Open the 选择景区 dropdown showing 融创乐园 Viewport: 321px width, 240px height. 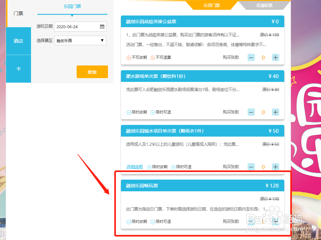click(80, 40)
